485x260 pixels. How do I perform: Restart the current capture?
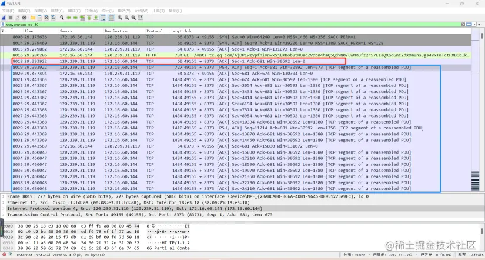click(x=17, y=18)
